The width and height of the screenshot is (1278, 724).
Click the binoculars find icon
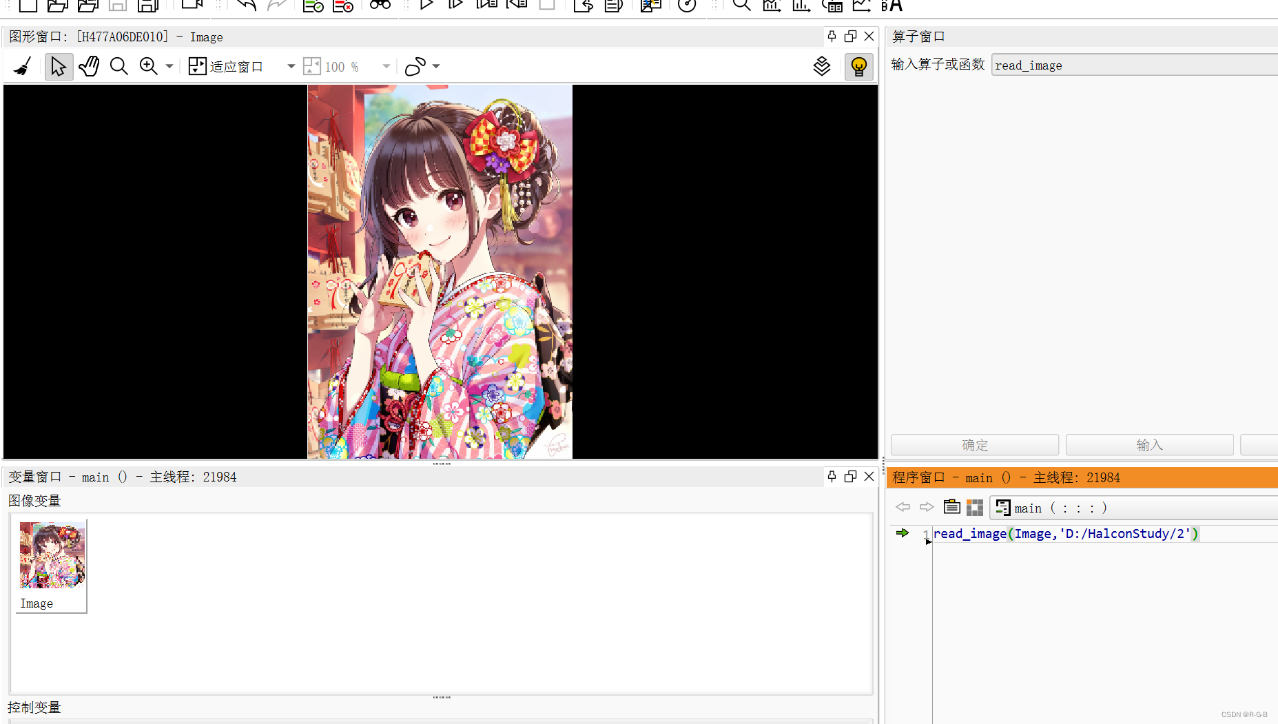click(380, 6)
